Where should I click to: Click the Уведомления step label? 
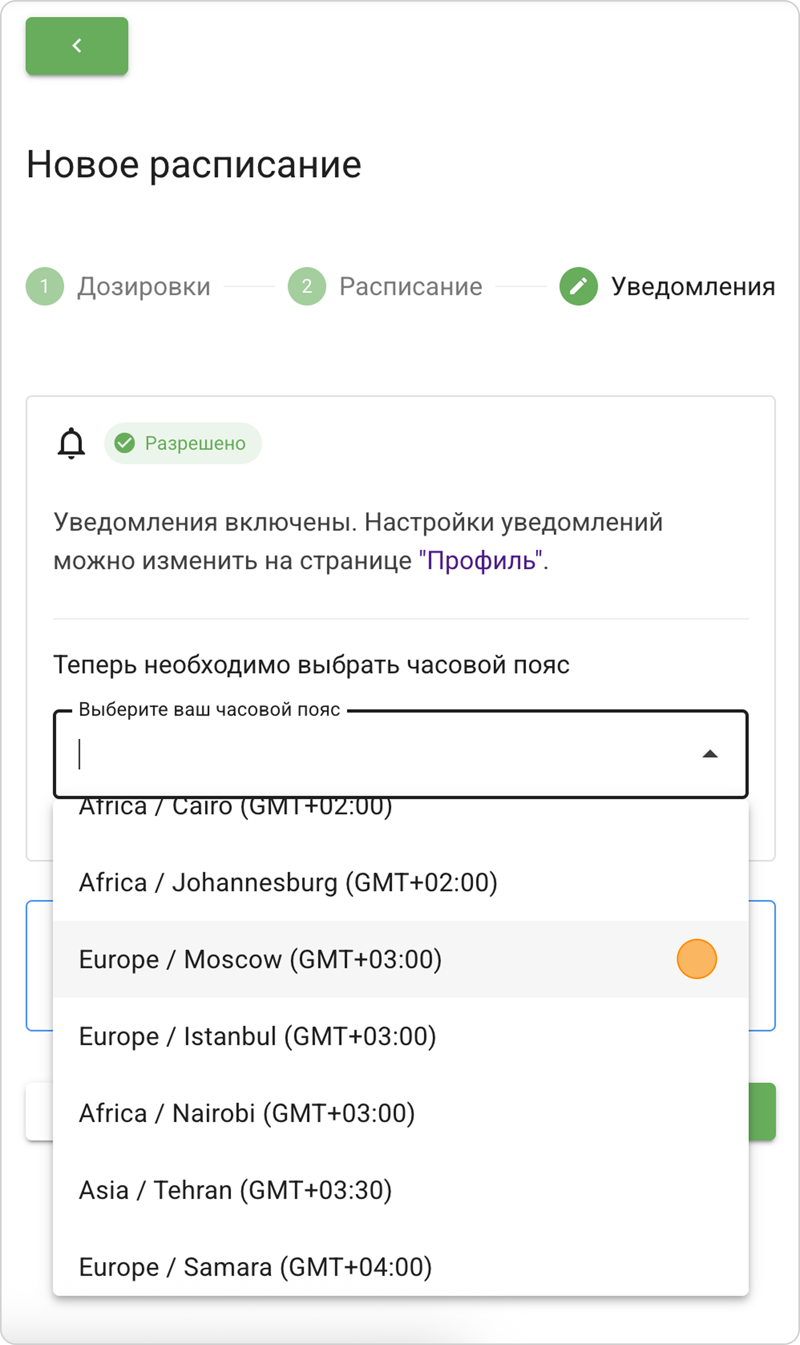(693, 286)
